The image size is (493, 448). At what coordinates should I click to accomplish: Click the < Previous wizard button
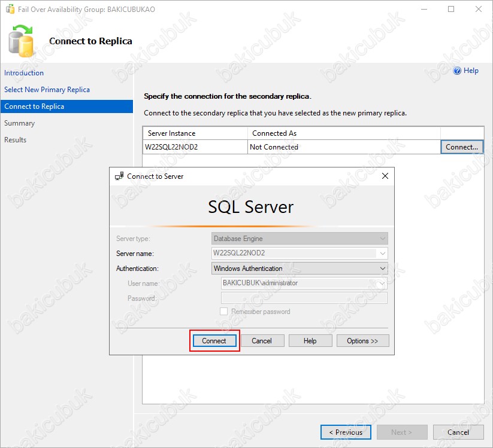pyautogui.click(x=346, y=432)
